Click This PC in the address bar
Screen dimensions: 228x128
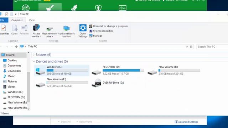(32, 47)
